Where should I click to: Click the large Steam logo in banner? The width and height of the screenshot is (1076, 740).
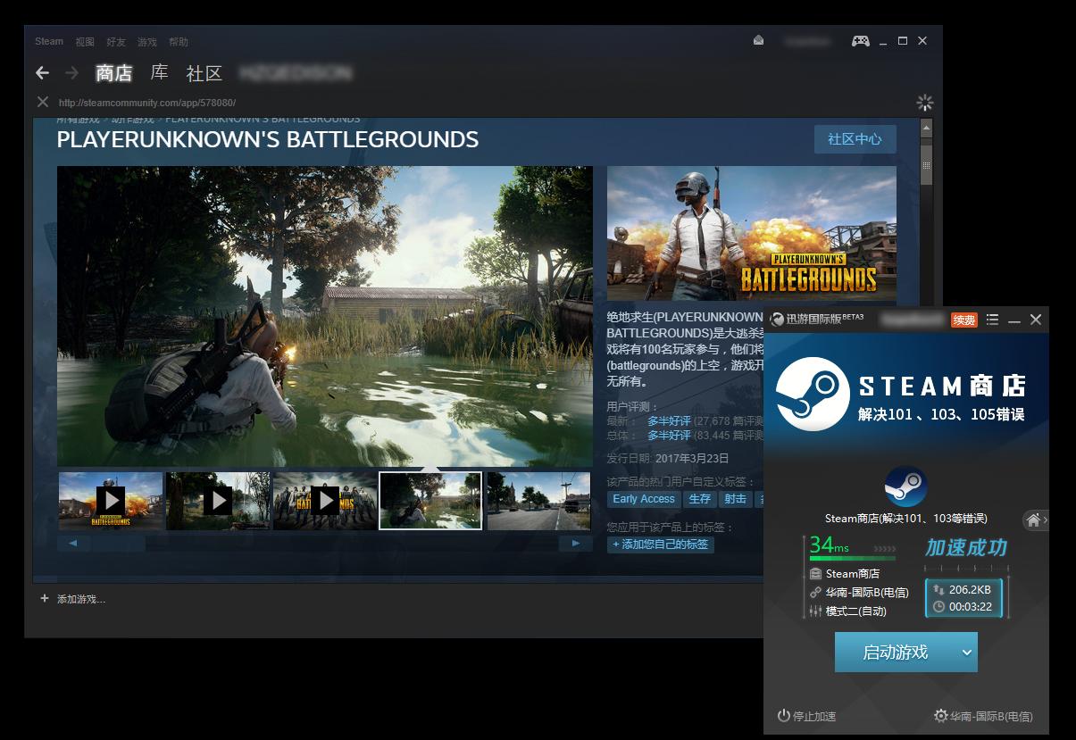[812, 395]
